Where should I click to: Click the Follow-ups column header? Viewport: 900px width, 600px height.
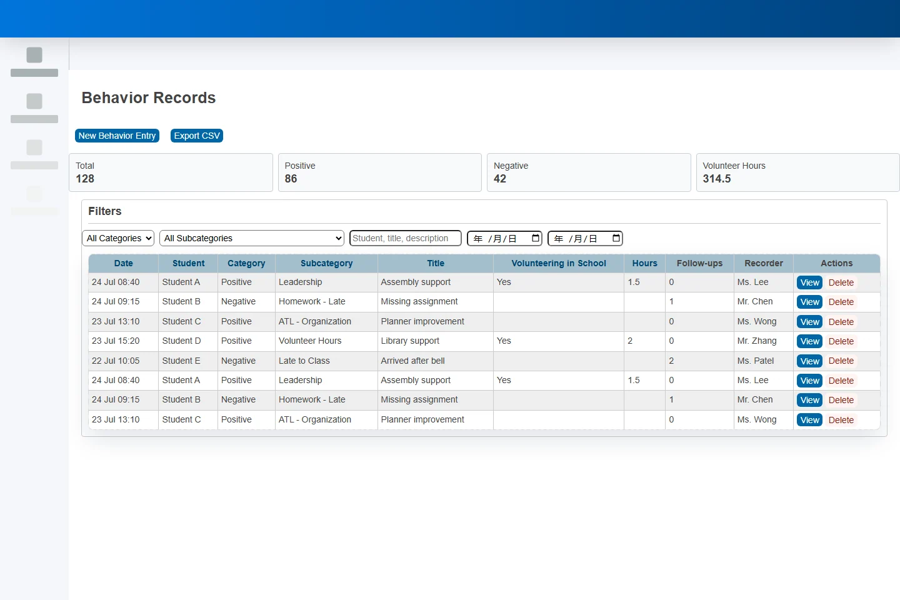699,263
